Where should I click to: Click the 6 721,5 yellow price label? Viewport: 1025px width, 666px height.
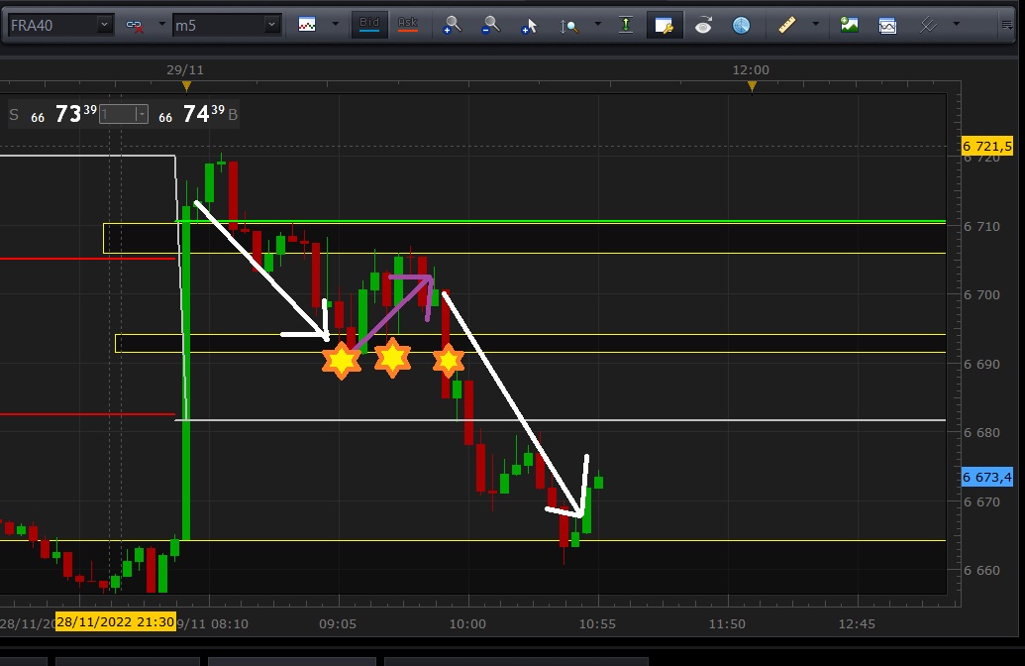pyautogui.click(x=987, y=146)
